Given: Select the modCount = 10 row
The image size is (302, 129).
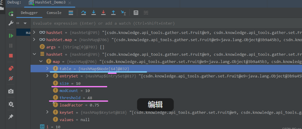Looking at the screenshot, I should point(166,91).
